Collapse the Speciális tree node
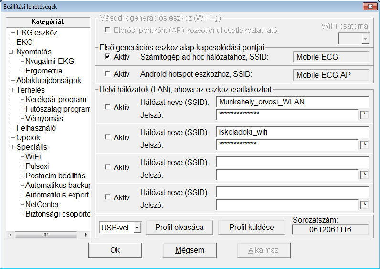This screenshot has height=269, width=380. click(11, 147)
